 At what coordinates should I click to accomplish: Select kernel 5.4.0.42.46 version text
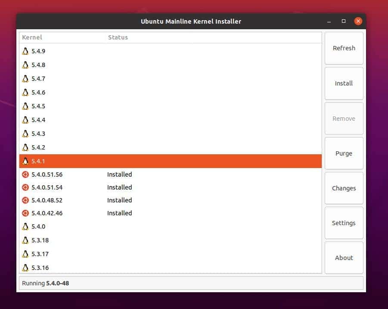(47, 213)
